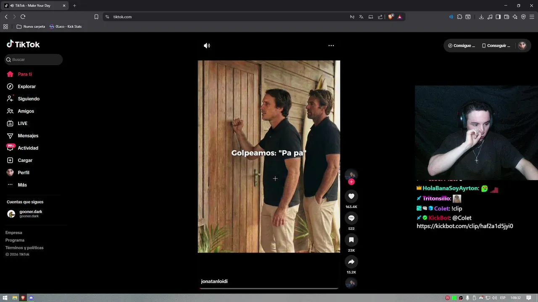Open the Brave VPN shield icon
Viewport: 538px width, 302px height.
click(x=523, y=17)
